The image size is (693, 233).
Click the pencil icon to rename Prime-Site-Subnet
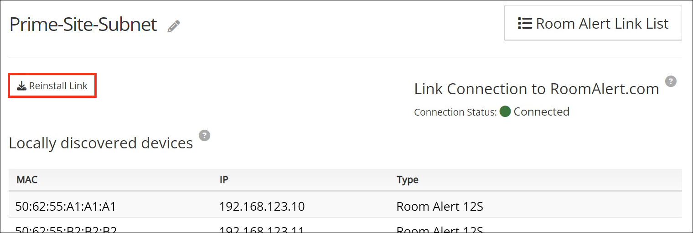pyautogui.click(x=174, y=26)
